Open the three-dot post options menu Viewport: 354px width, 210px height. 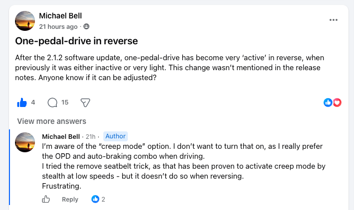tap(333, 20)
